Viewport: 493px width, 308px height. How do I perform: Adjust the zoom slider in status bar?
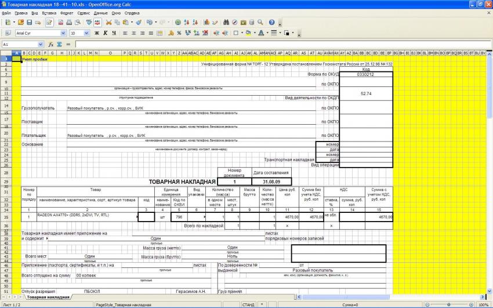(449, 305)
